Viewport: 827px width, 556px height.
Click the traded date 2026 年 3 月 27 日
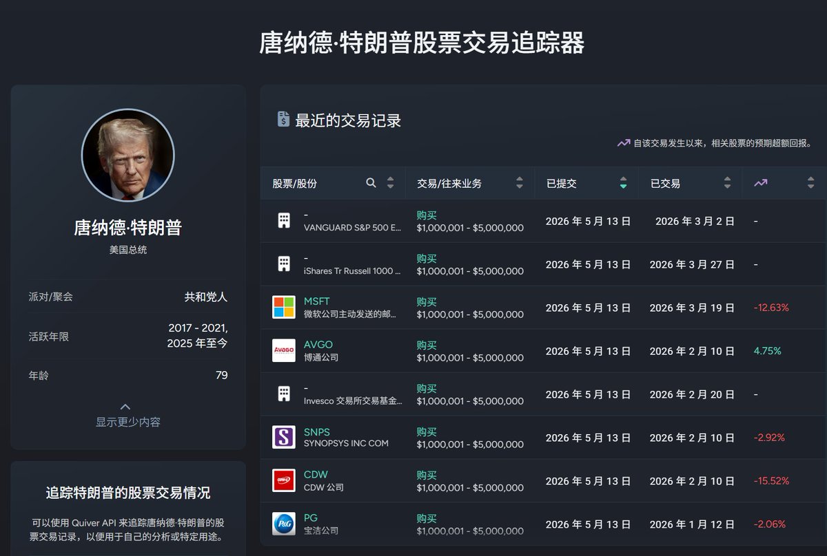point(692,265)
